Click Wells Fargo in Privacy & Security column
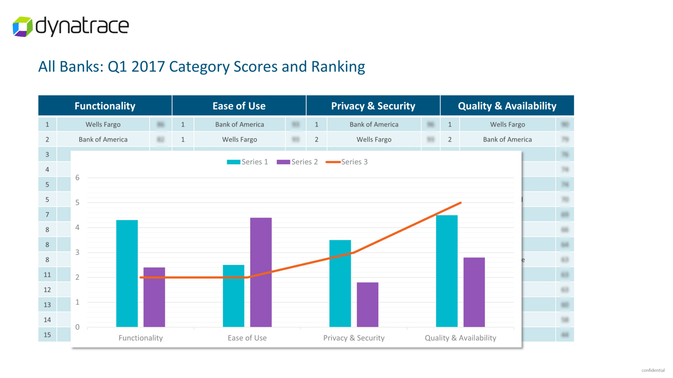 click(374, 139)
